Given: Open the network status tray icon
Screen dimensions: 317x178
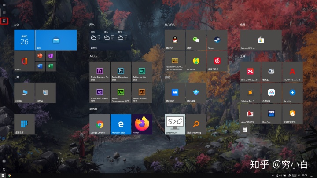Looking at the screenshot, I should point(277,175).
